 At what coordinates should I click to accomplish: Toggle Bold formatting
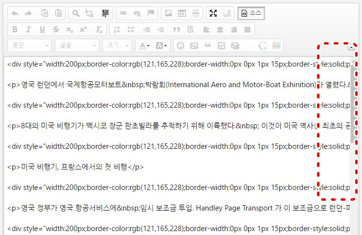(15, 29)
